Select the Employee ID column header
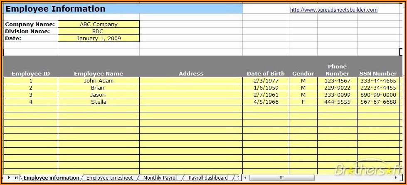Viewport: 407px width, 185px height. (x=31, y=73)
